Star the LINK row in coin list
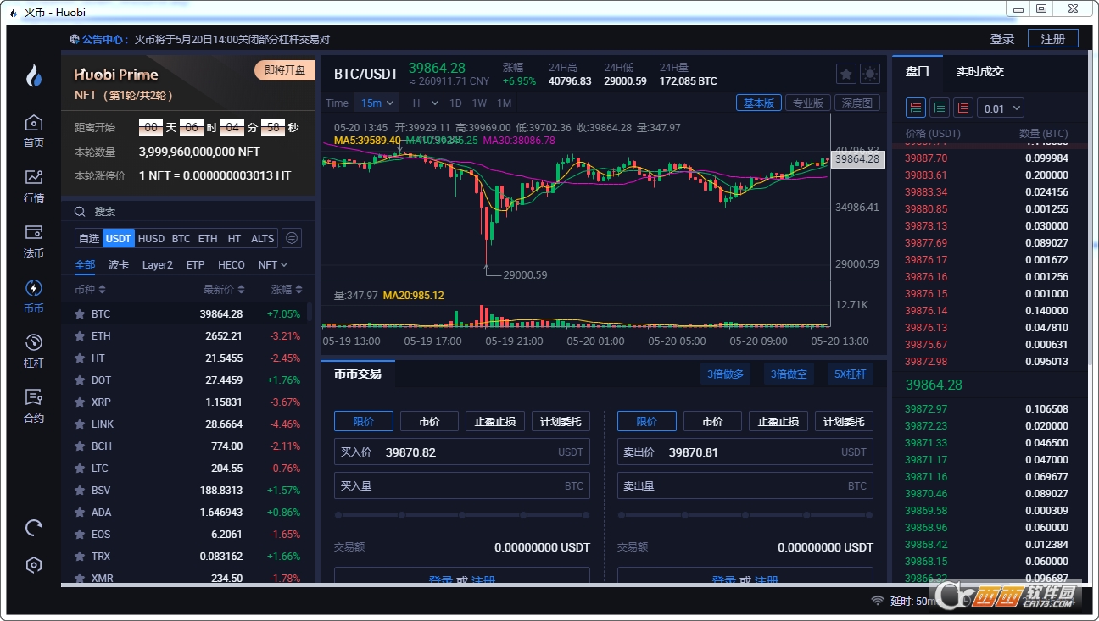The image size is (1099, 621). coord(80,424)
